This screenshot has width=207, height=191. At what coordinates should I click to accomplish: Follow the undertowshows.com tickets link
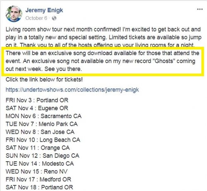click(x=72, y=90)
